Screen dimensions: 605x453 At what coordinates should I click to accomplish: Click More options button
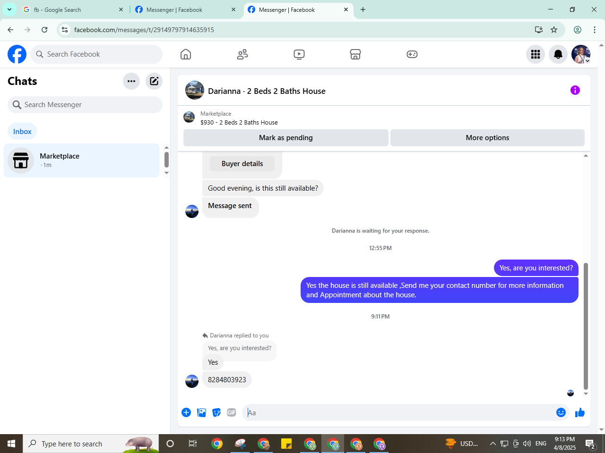click(487, 138)
